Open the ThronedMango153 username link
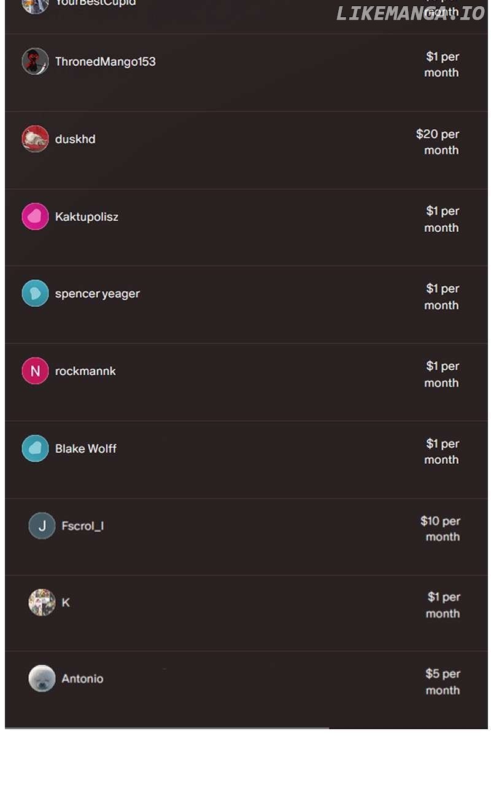 (x=105, y=61)
